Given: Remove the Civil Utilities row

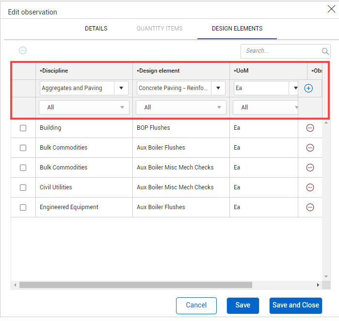Looking at the screenshot, I should tap(310, 187).
